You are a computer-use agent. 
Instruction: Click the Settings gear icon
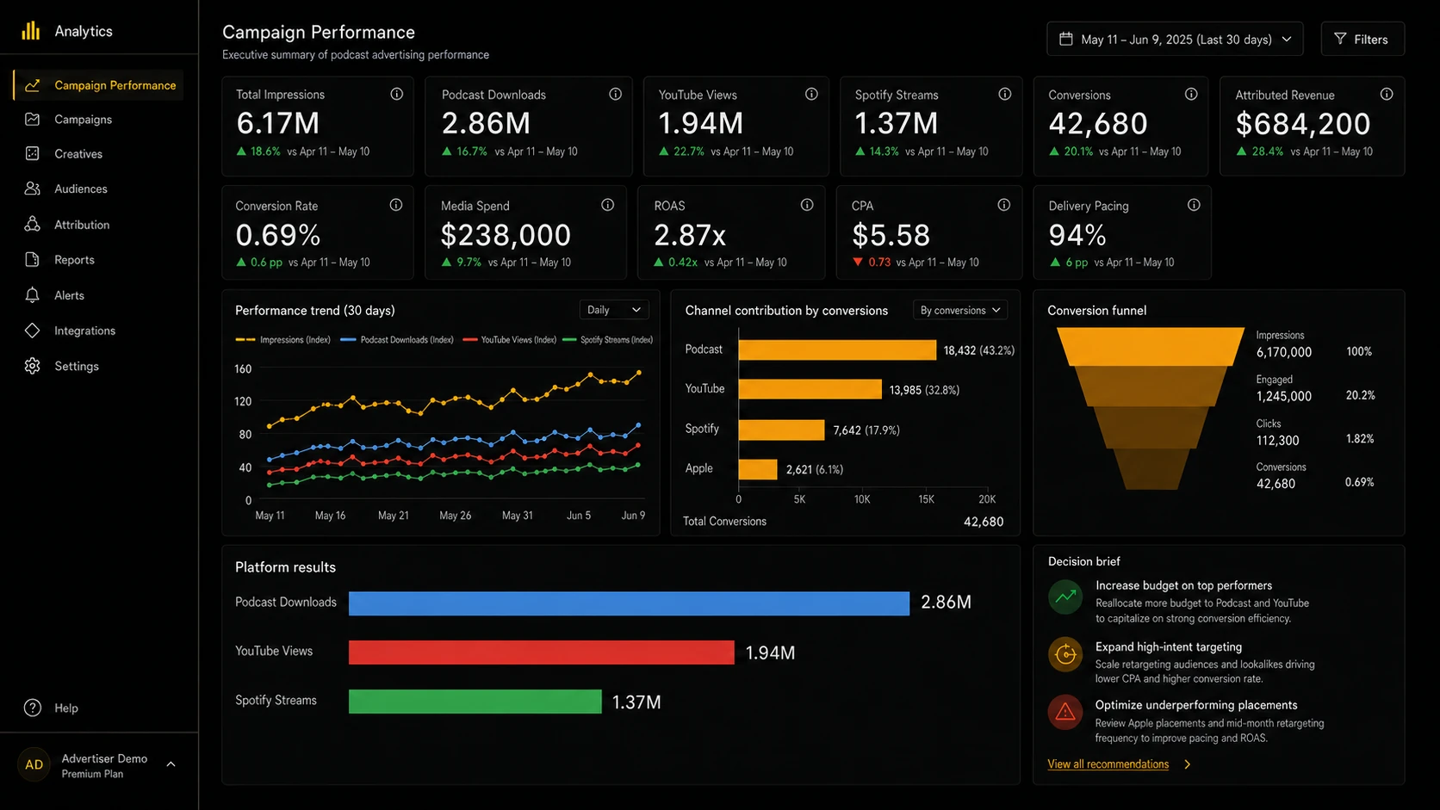click(33, 366)
